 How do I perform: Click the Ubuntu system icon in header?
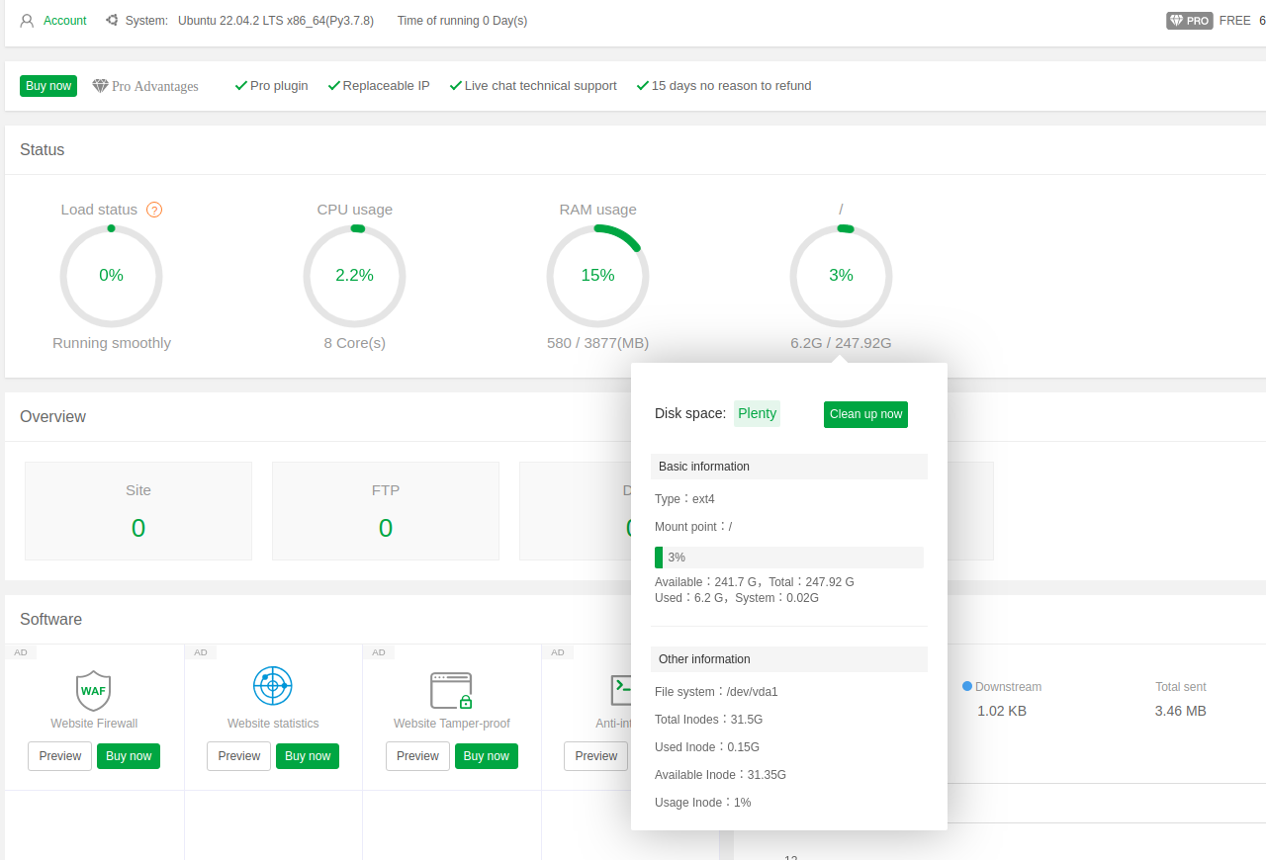112,21
